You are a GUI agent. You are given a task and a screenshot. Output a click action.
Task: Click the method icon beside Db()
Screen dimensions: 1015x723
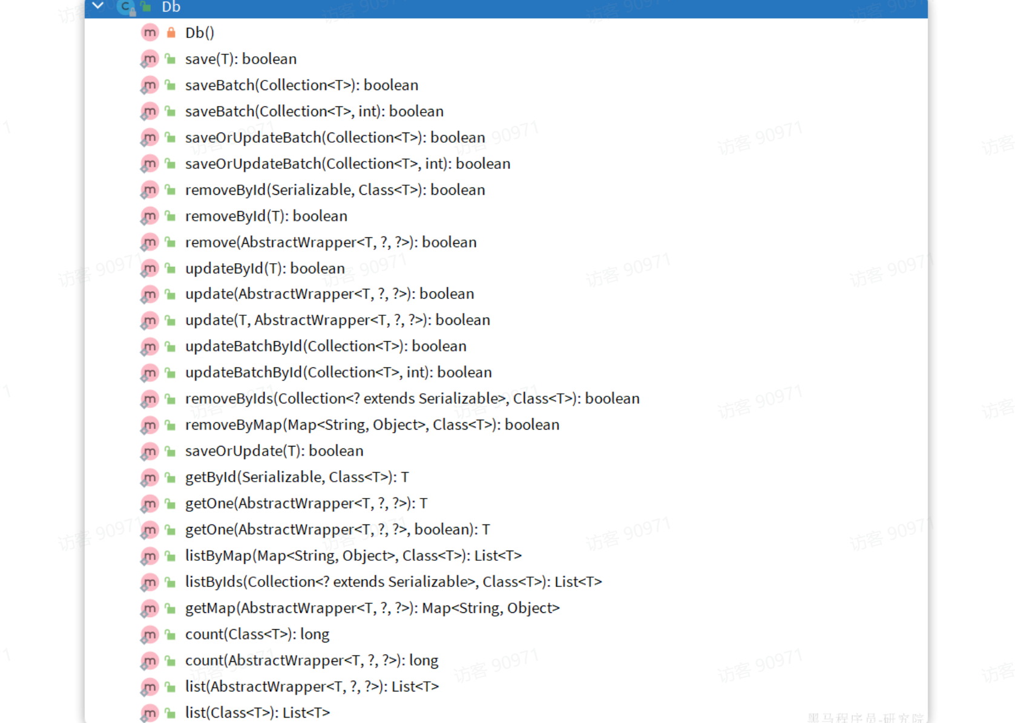(x=149, y=33)
